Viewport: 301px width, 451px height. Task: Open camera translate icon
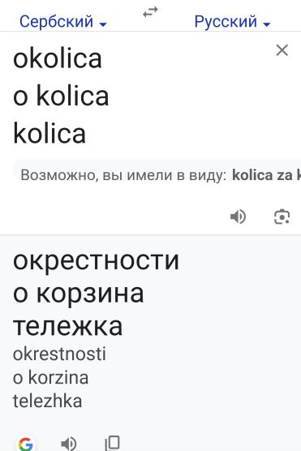[x=282, y=217]
